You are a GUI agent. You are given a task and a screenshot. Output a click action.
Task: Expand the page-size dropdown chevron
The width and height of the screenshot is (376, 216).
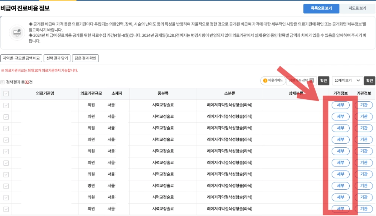click(x=358, y=80)
